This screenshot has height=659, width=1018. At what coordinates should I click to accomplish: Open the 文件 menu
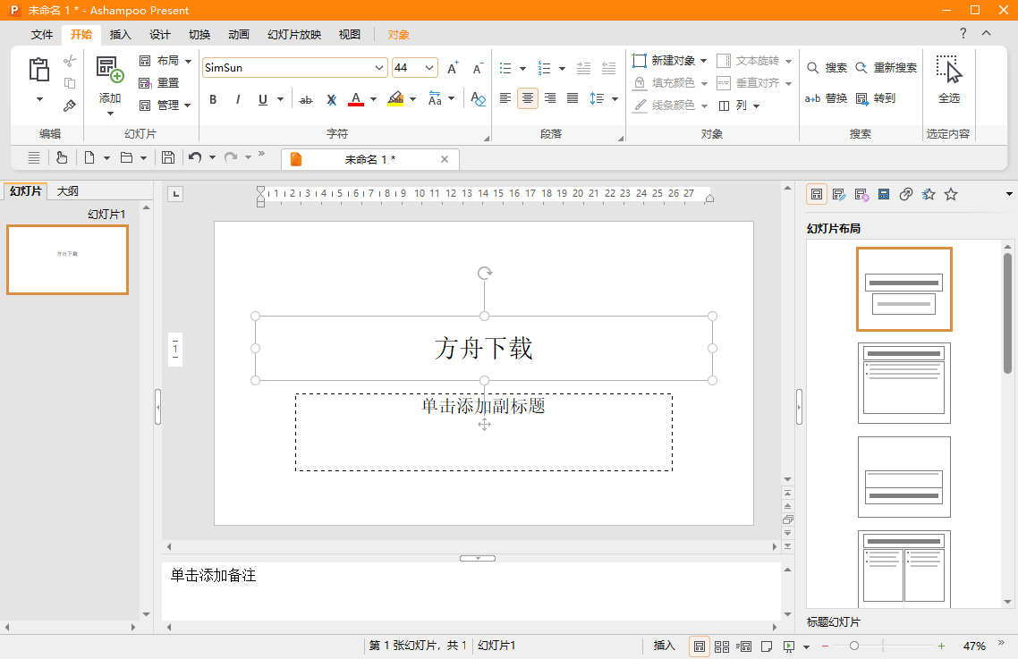tap(41, 34)
